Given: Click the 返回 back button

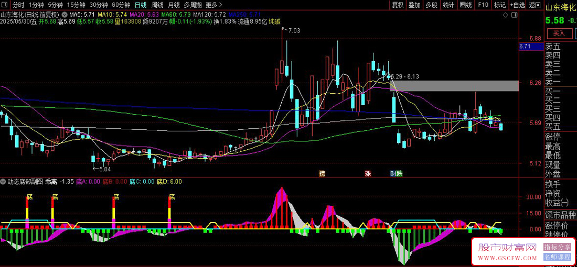Looking at the screenshot, I should pos(535,5).
